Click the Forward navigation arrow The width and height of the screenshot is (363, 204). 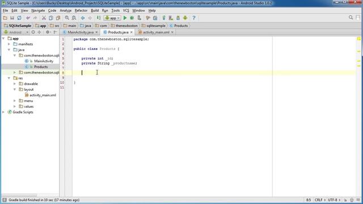point(90,18)
